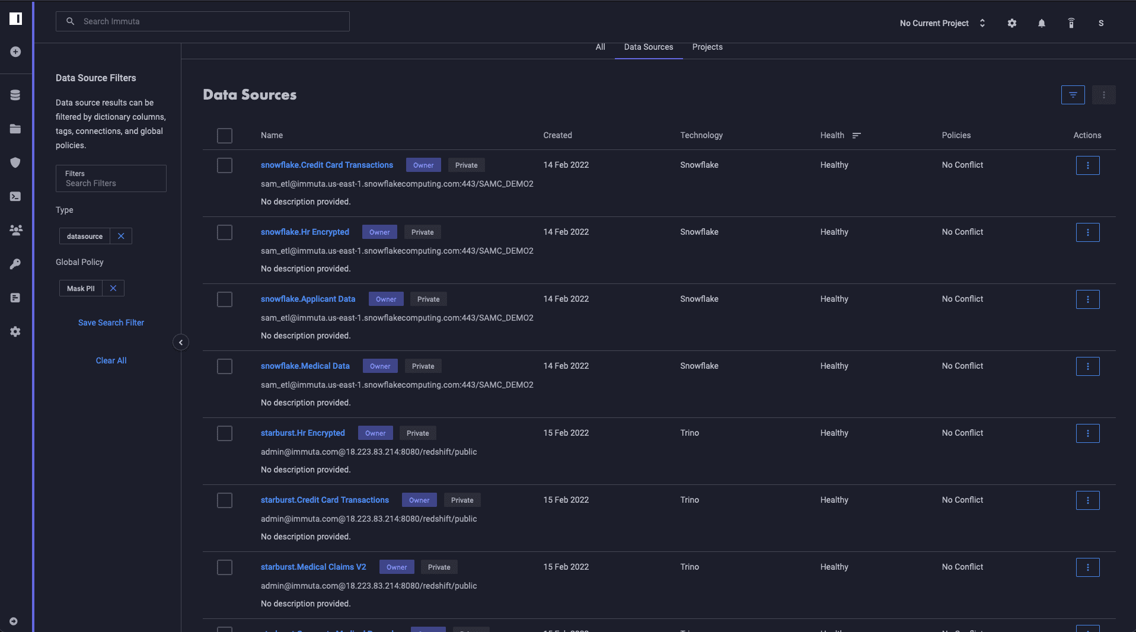This screenshot has height=632, width=1136.
Task: Tick checkbox for starburst.Hr Encrypted row
Action: pyautogui.click(x=225, y=433)
